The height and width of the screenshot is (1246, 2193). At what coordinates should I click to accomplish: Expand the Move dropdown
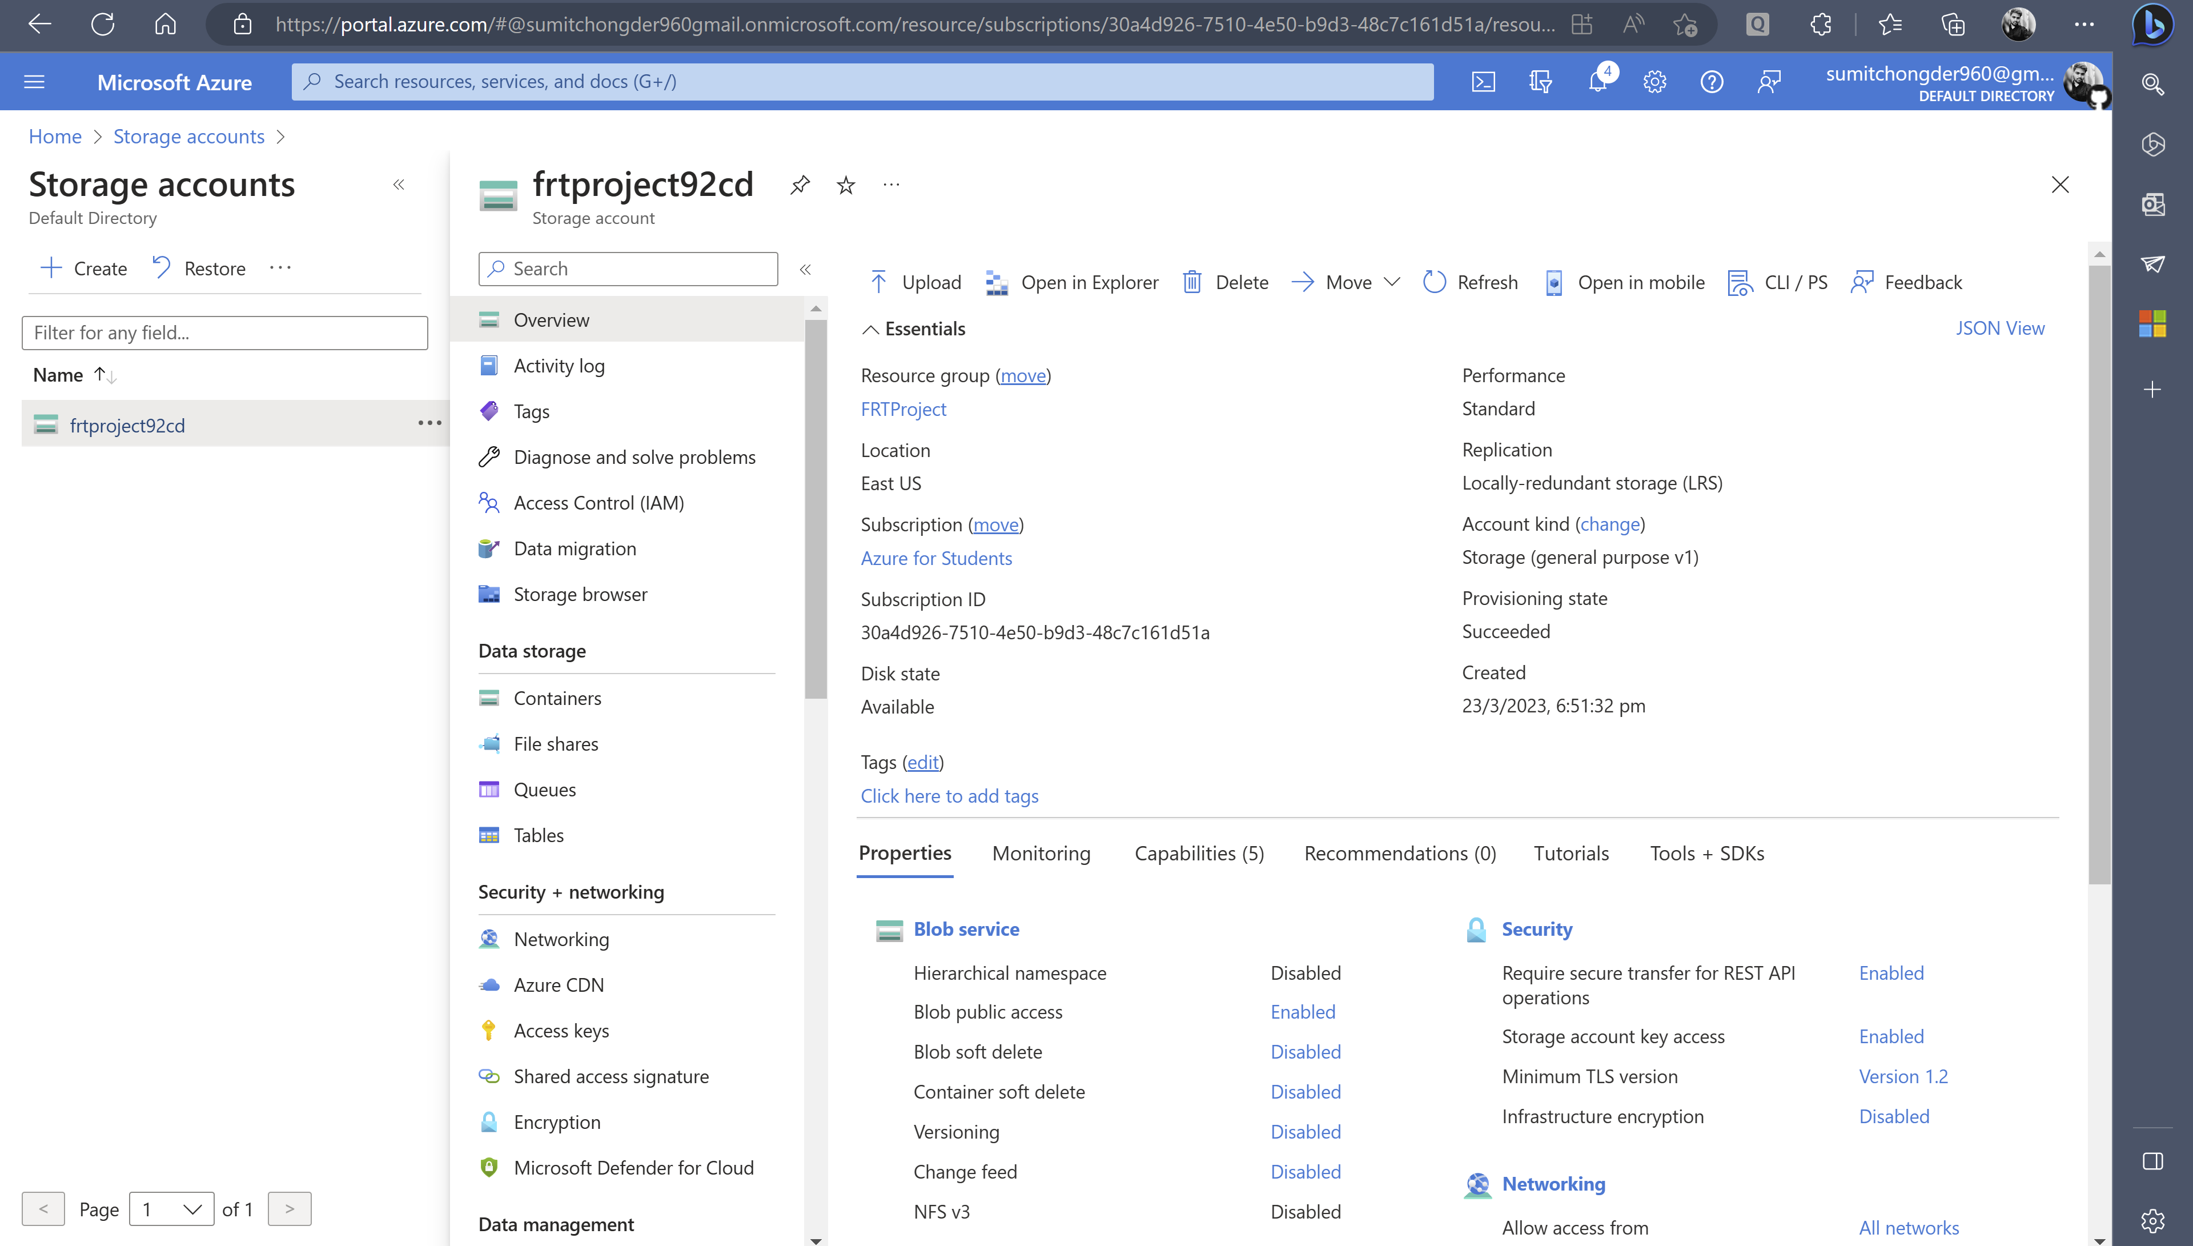[x=1392, y=282]
